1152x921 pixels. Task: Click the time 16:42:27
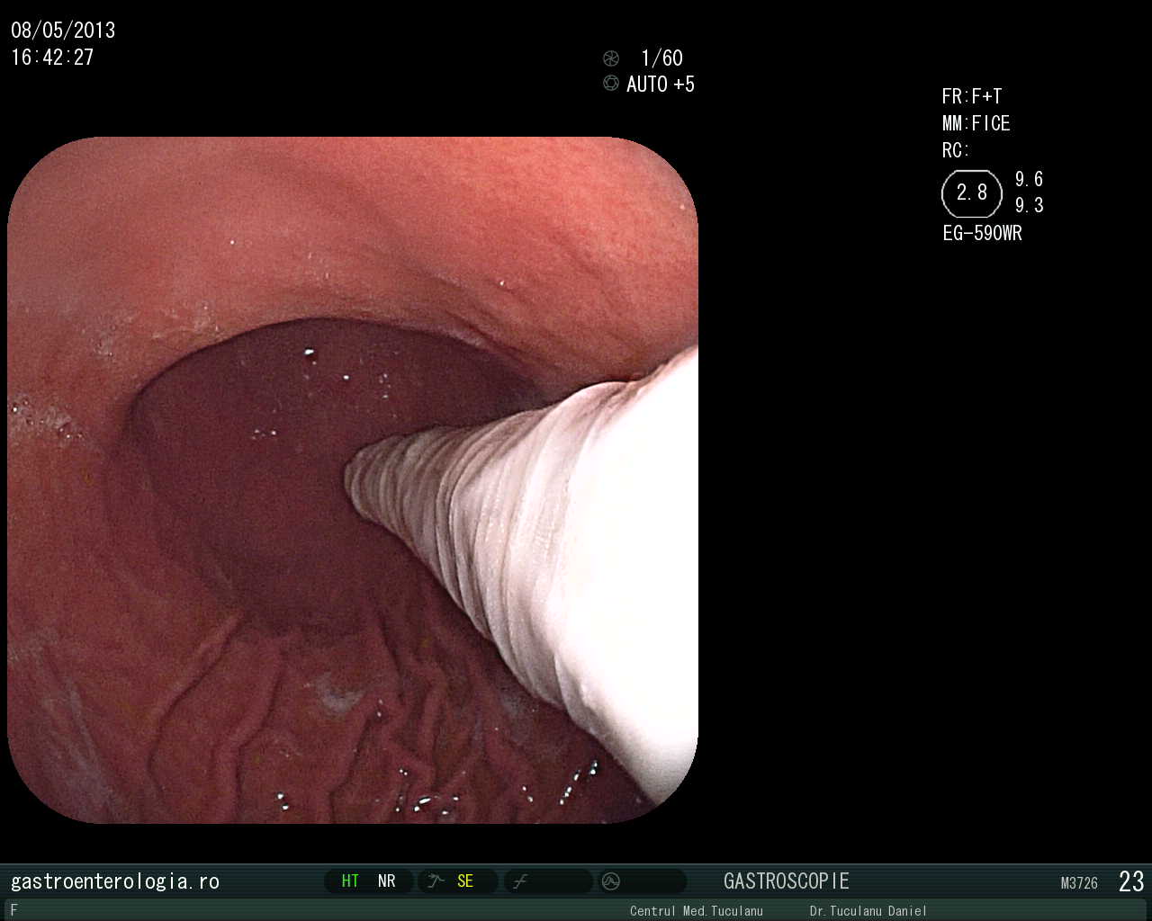[52, 58]
